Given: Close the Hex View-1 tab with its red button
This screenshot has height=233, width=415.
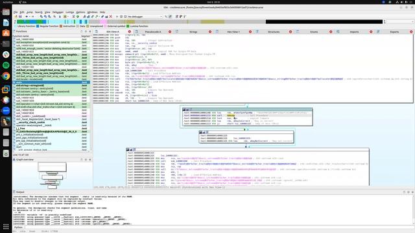Looking at the screenshot, I should (x=250, y=32).
